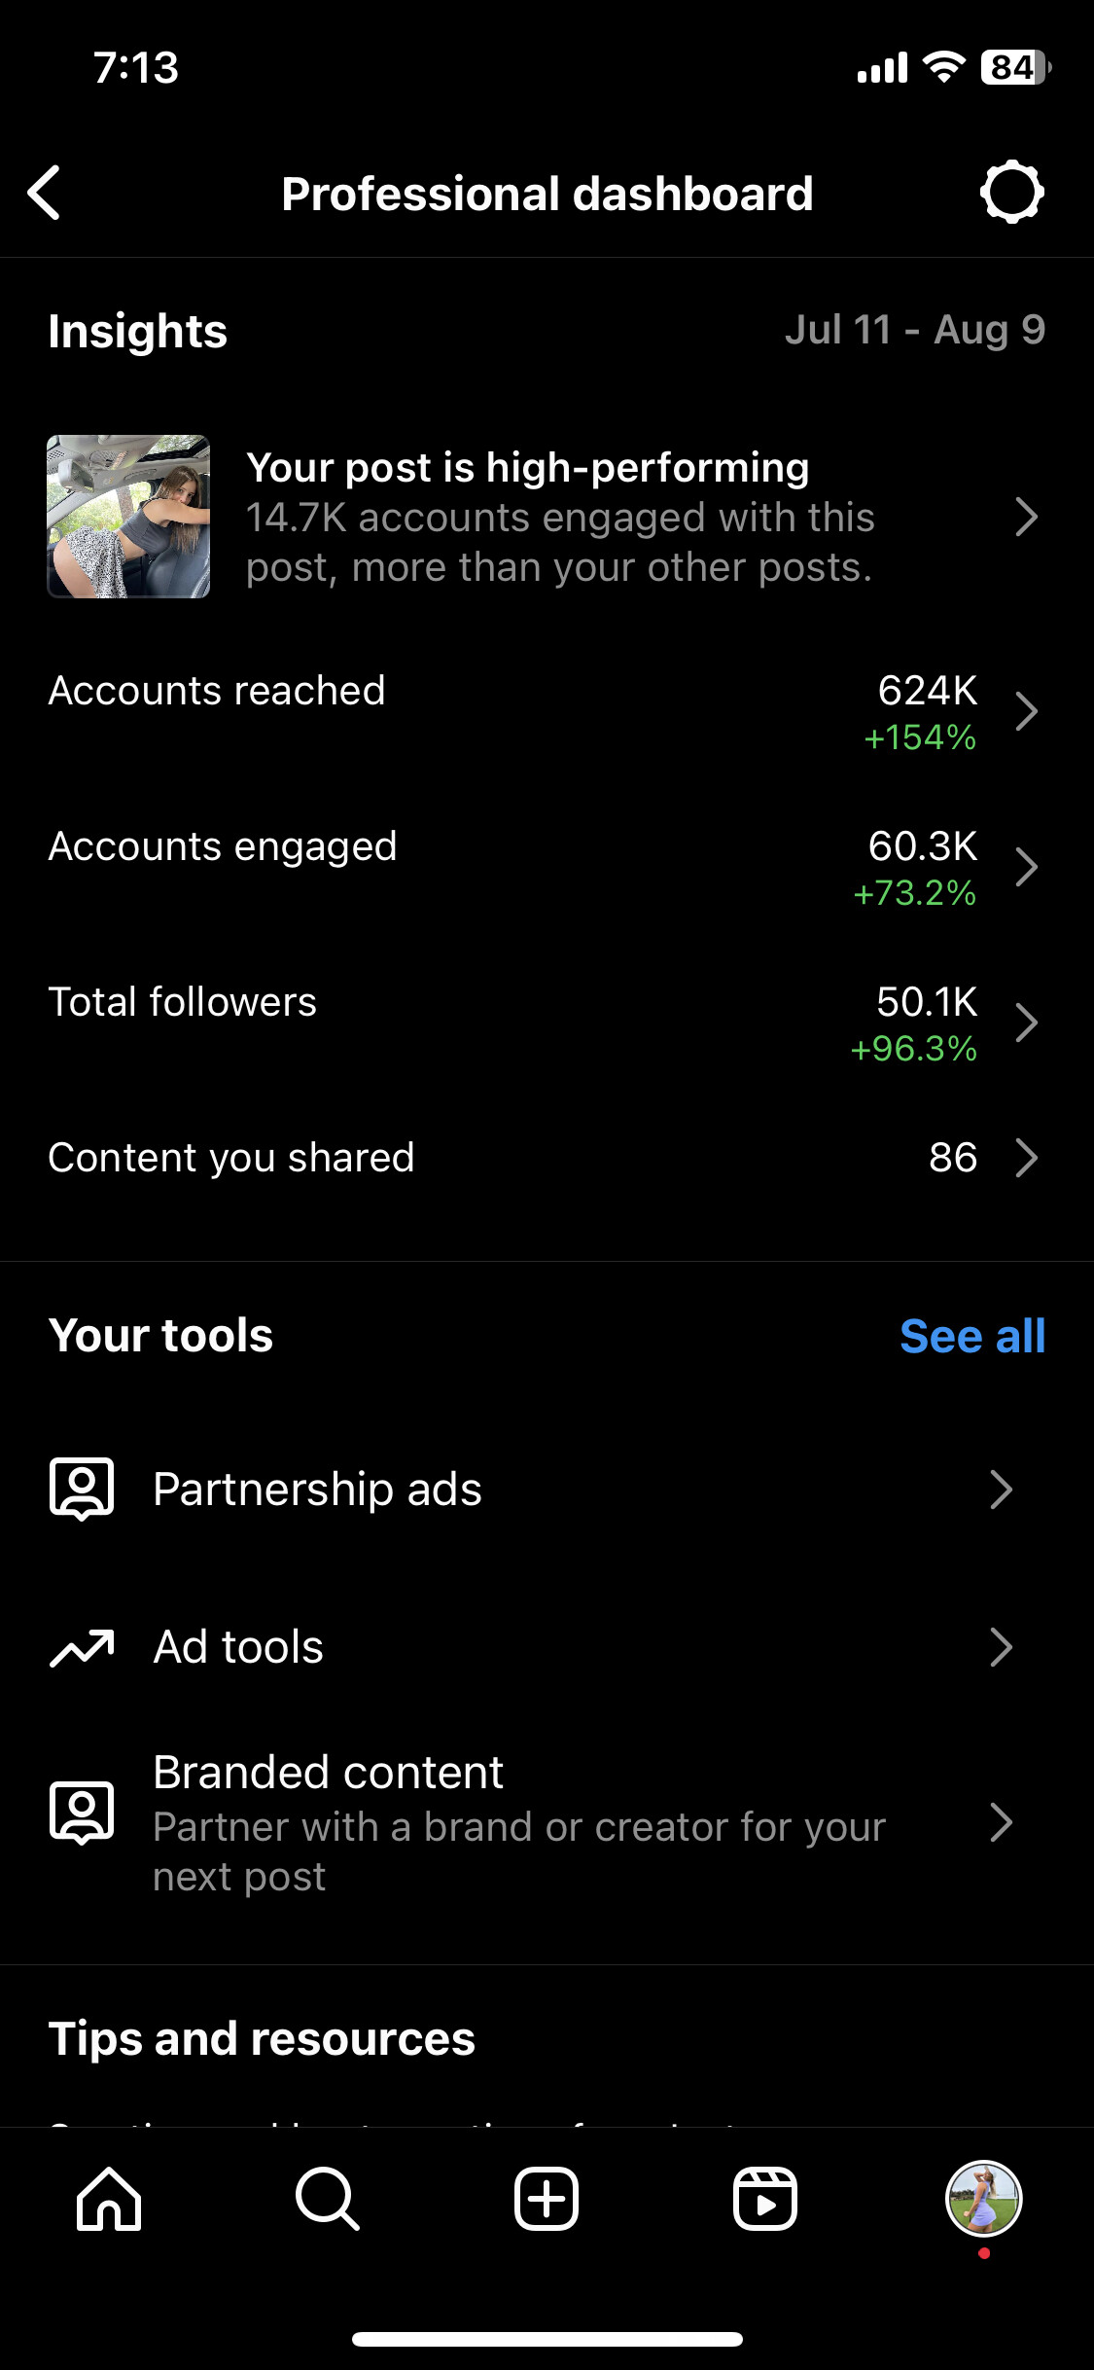This screenshot has height=2370, width=1094.
Task: Open dashboard settings gear icon
Action: 1011,192
